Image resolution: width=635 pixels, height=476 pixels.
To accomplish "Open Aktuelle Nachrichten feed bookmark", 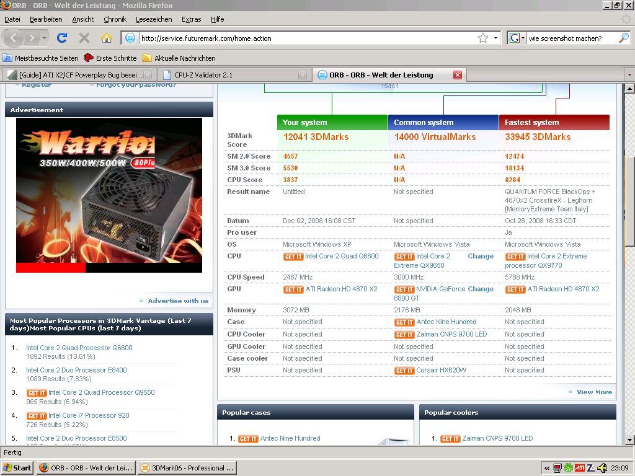I will tap(179, 58).
